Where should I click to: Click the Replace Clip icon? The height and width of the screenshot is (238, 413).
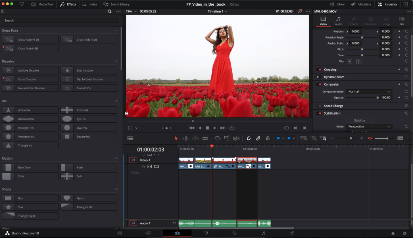[236, 138]
